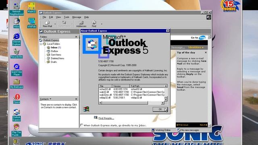Open the Sent Items folder

click(x=56, y=55)
